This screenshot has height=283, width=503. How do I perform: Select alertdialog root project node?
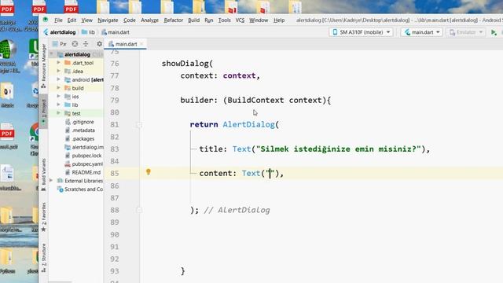click(x=77, y=54)
